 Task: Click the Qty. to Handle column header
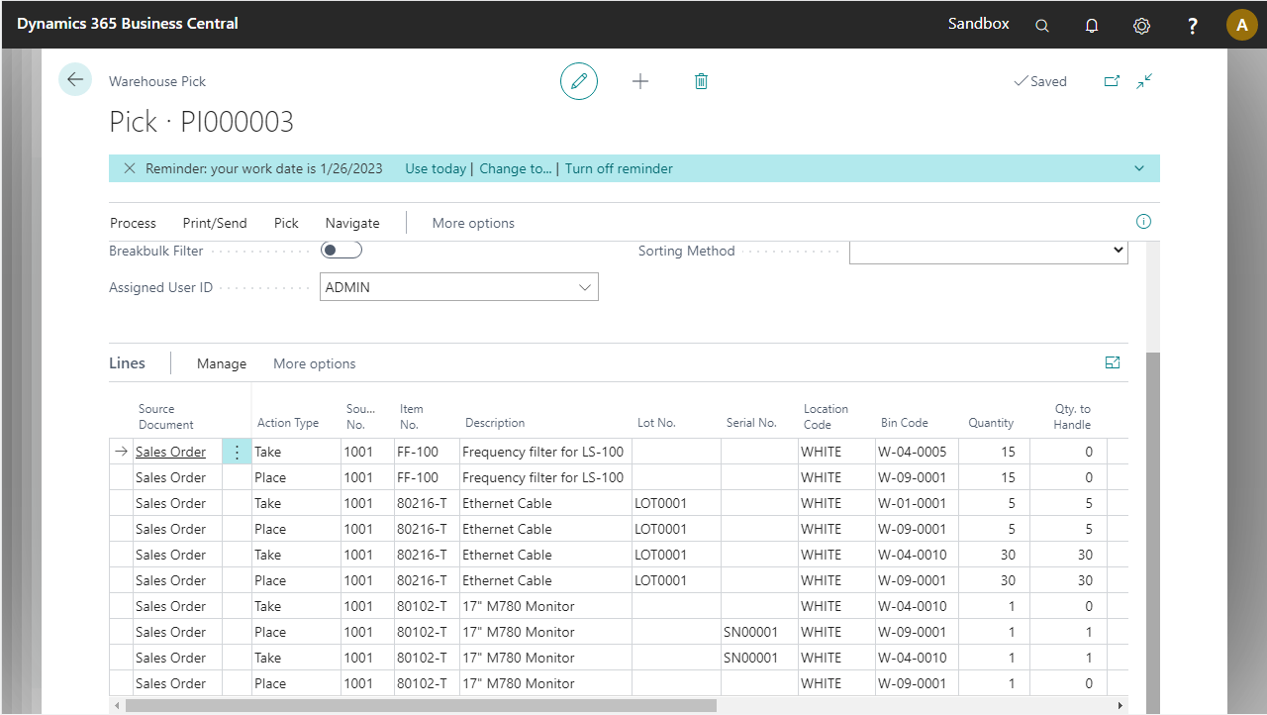[1073, 417]
